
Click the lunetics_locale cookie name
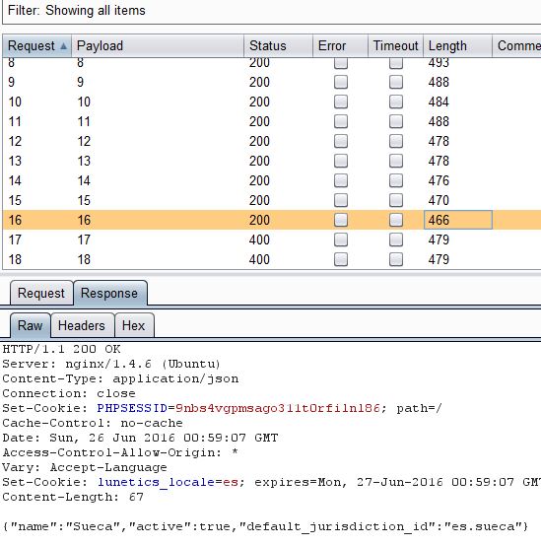pyautogui.click(x=156, y=482)
